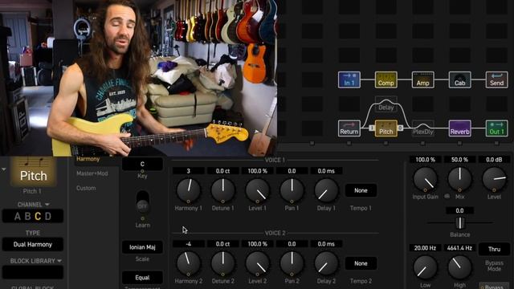Select the Reverb block on grid
Image resolution: width=514 pixels, height=289 pixels.
click(459, 128)
